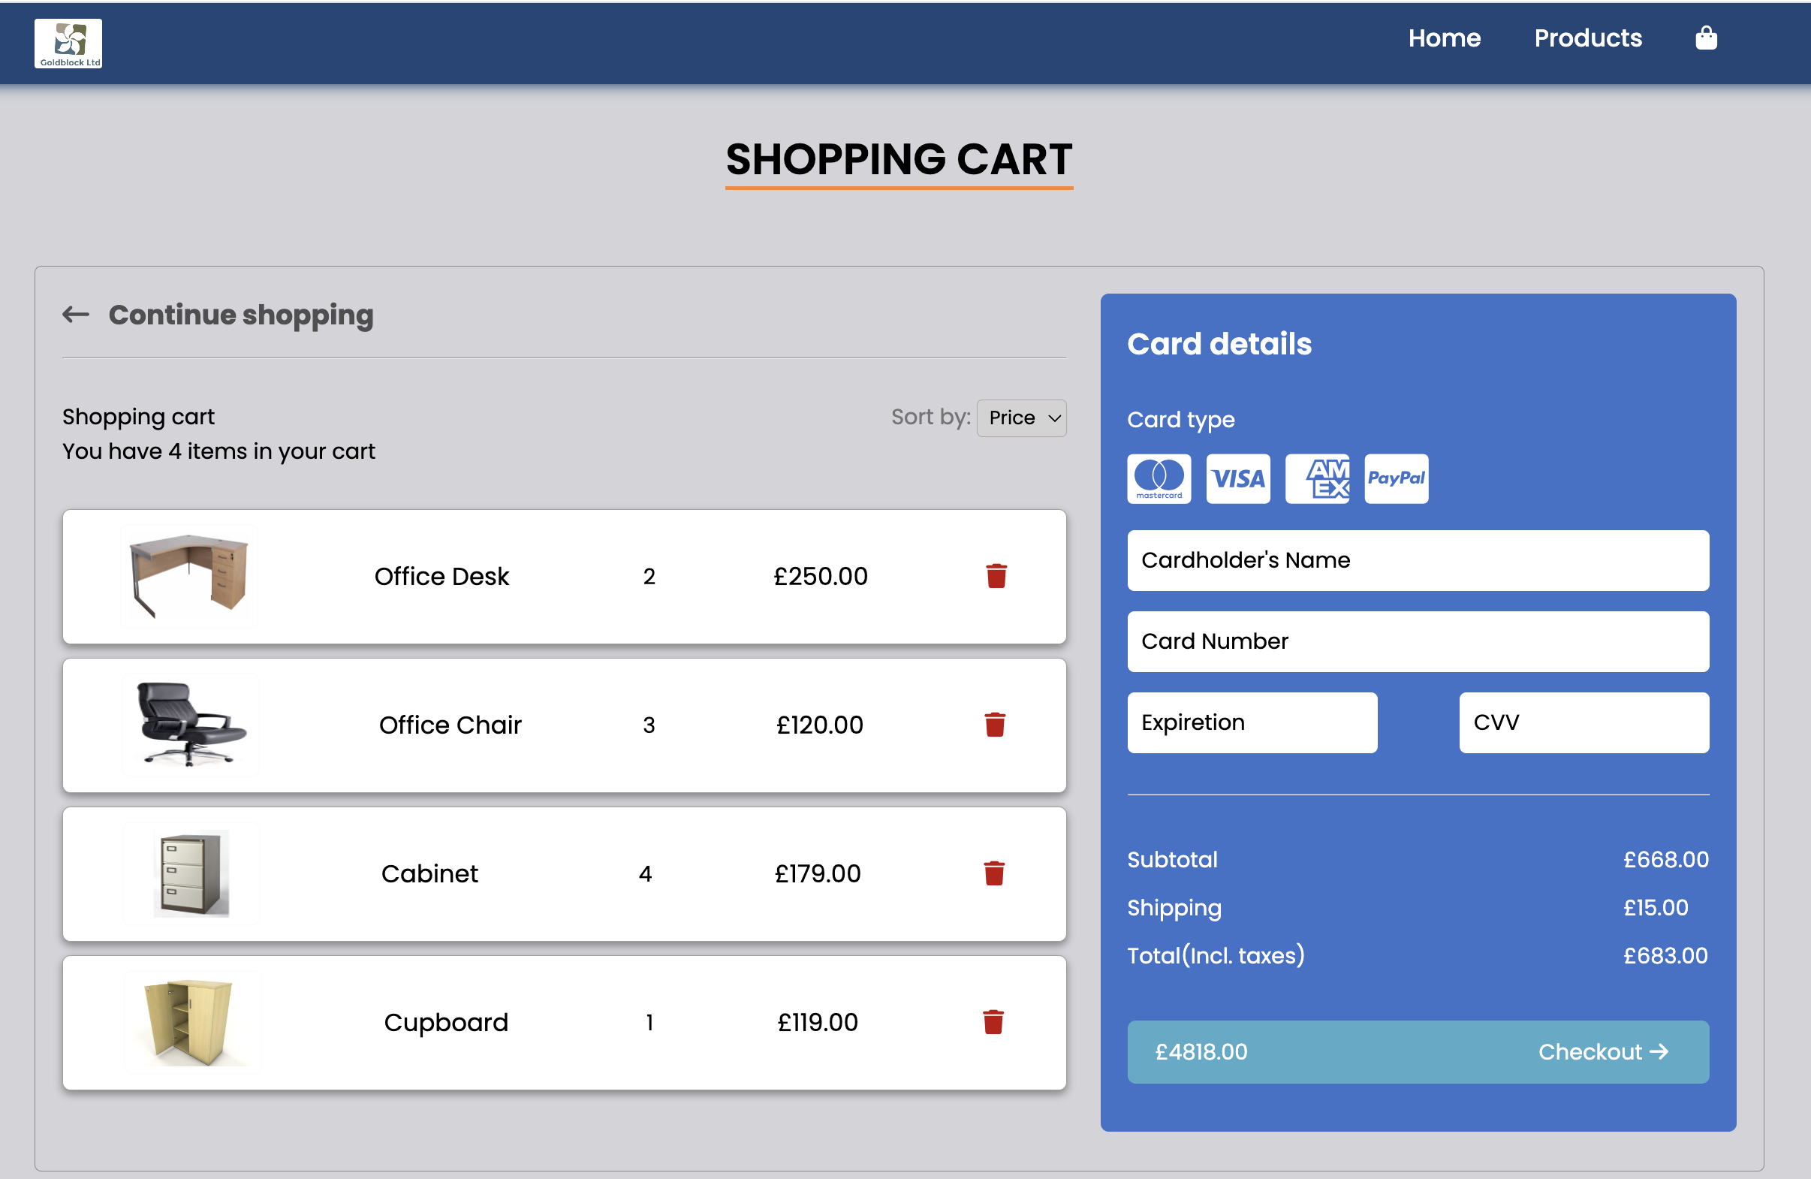Open the Office Chair product image

191,725
